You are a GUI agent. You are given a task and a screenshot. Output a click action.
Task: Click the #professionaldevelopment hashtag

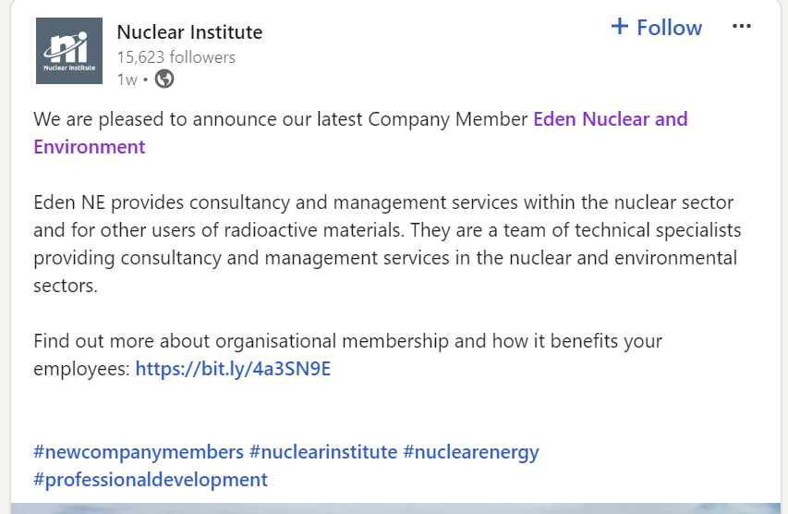pyautogui.click(x=151, y=480)
